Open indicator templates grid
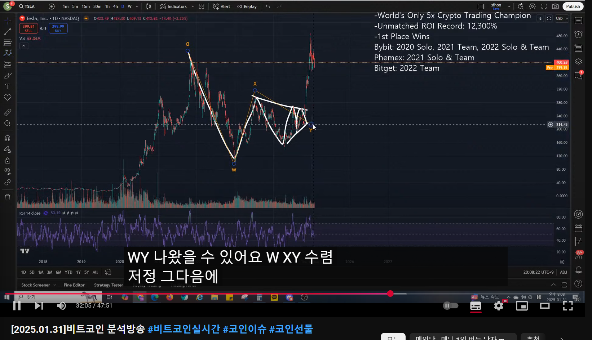The width and height of the screenshot is (592, 340). pos(202,6)
